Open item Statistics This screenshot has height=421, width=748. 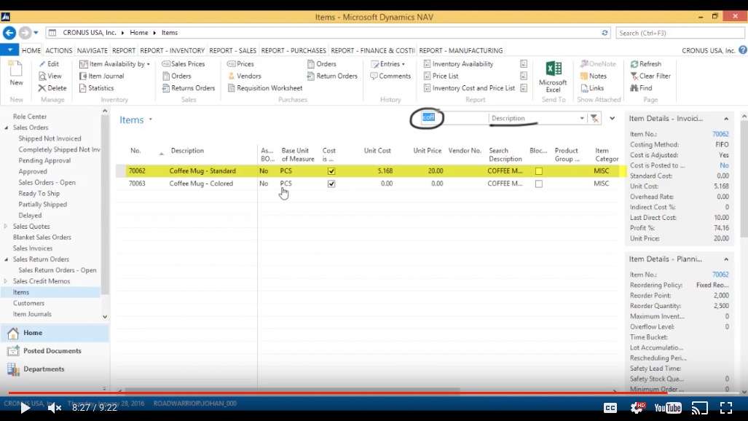coord(96,88)
